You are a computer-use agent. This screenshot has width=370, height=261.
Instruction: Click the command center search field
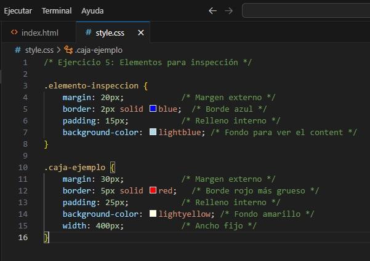point(306,10)
